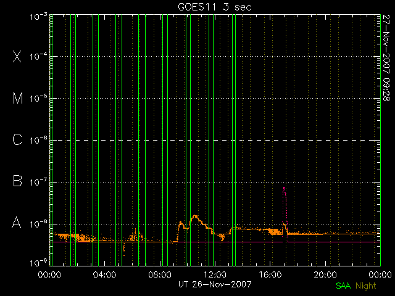Click the plot title 'GOES11 3 sec'
The width and height of the screenshot is (395, 296).
(215, 7)
